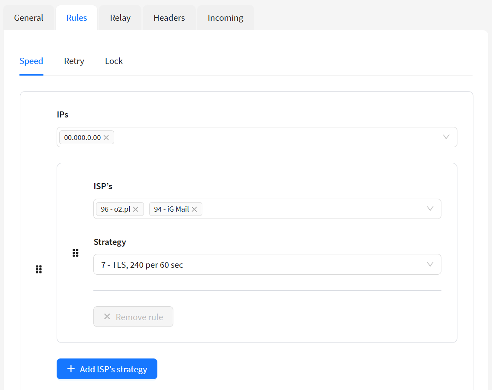Viewport: 492px width, 390px height.
Task: Open the Strategy dropdown showing 7 - TLS
Action: point(267,264)
